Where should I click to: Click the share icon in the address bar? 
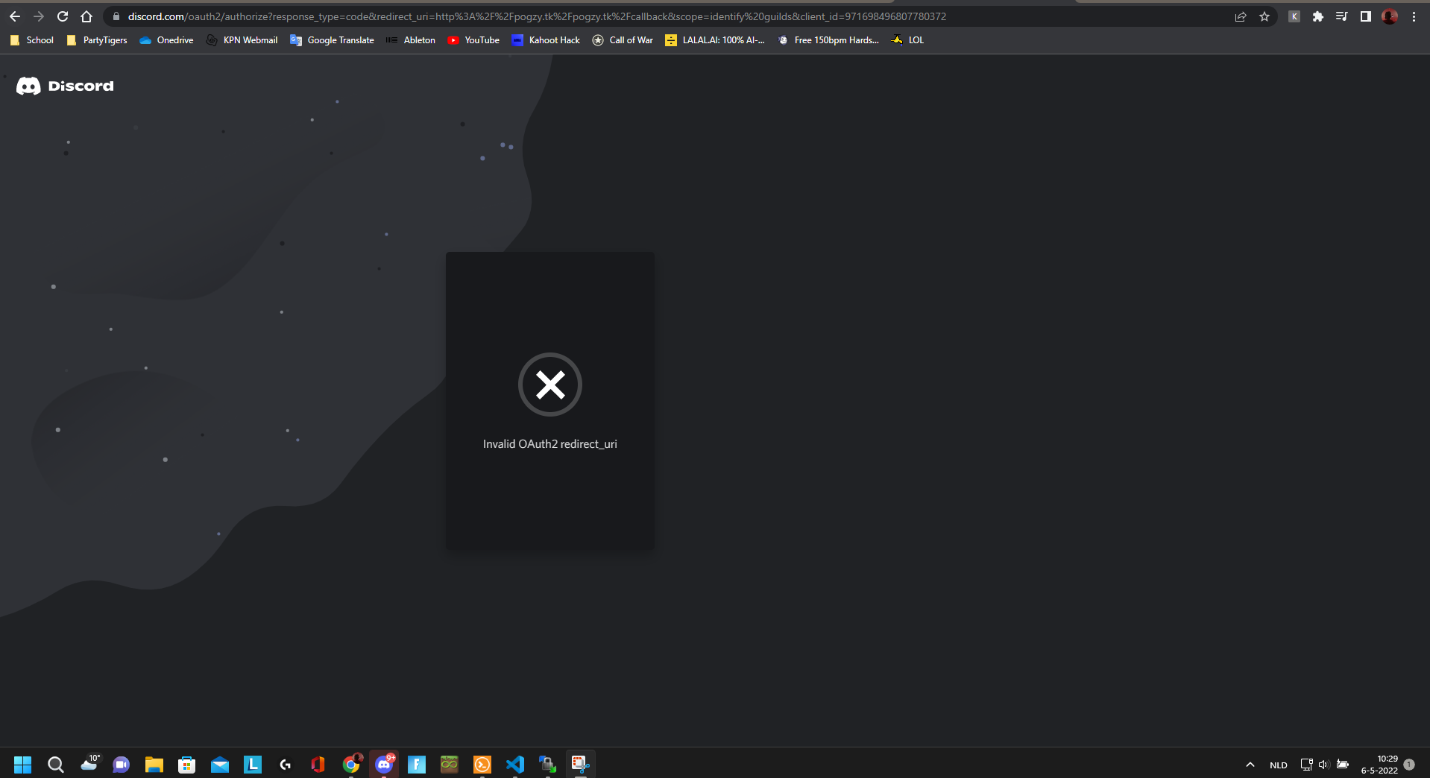coord(1240,16)
